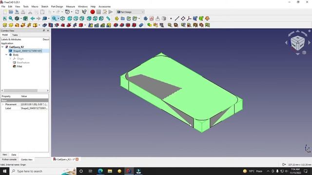Select the BaseFeature item in tree
312x175 pixels.
point(23,63)
